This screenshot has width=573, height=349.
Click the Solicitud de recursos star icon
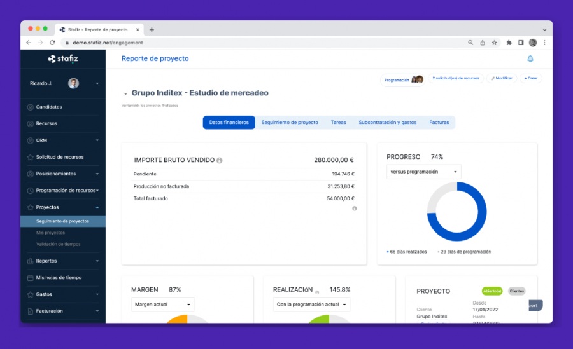(31, 158)
